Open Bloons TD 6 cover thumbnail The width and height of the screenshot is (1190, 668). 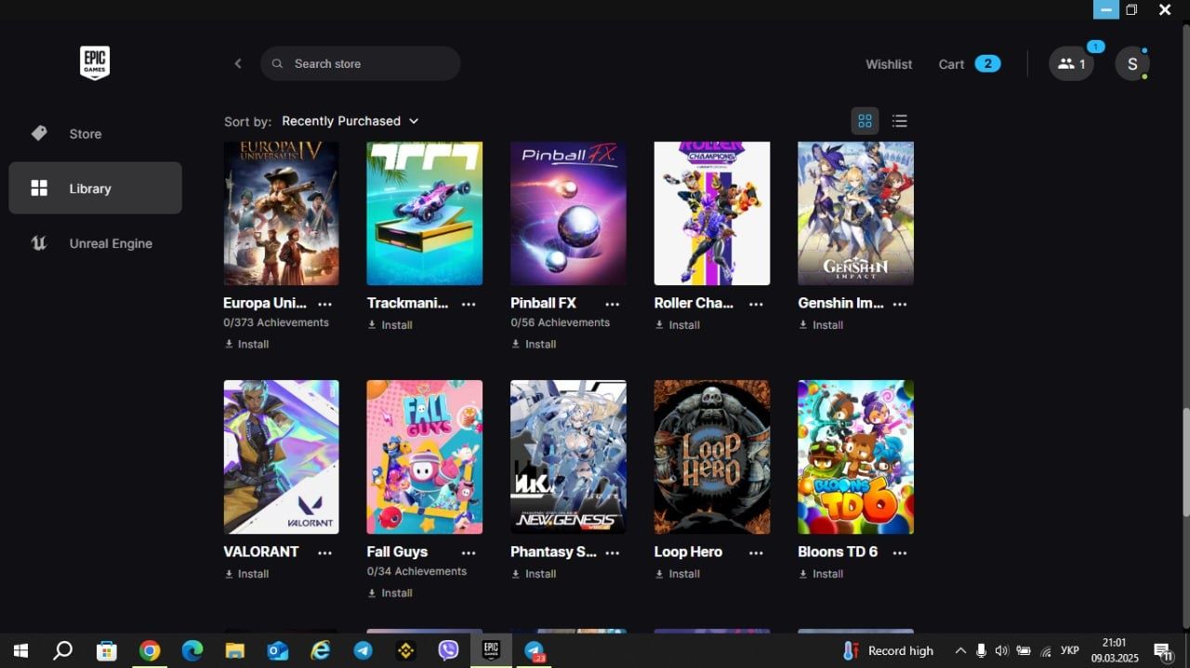(x=855, y=457)
